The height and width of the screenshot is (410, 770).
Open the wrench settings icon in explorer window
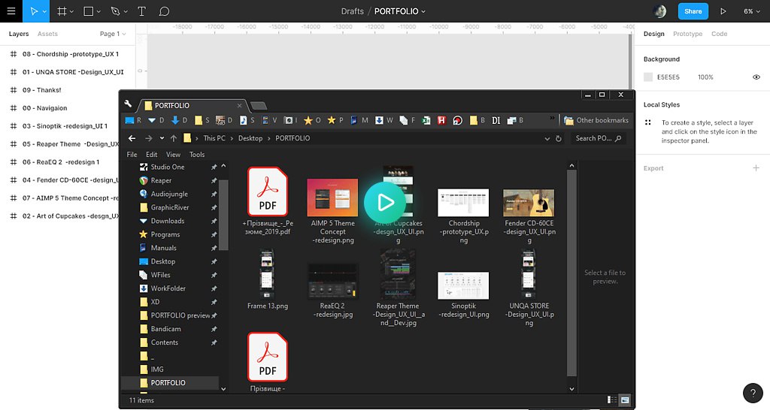[x=128, y=104]
